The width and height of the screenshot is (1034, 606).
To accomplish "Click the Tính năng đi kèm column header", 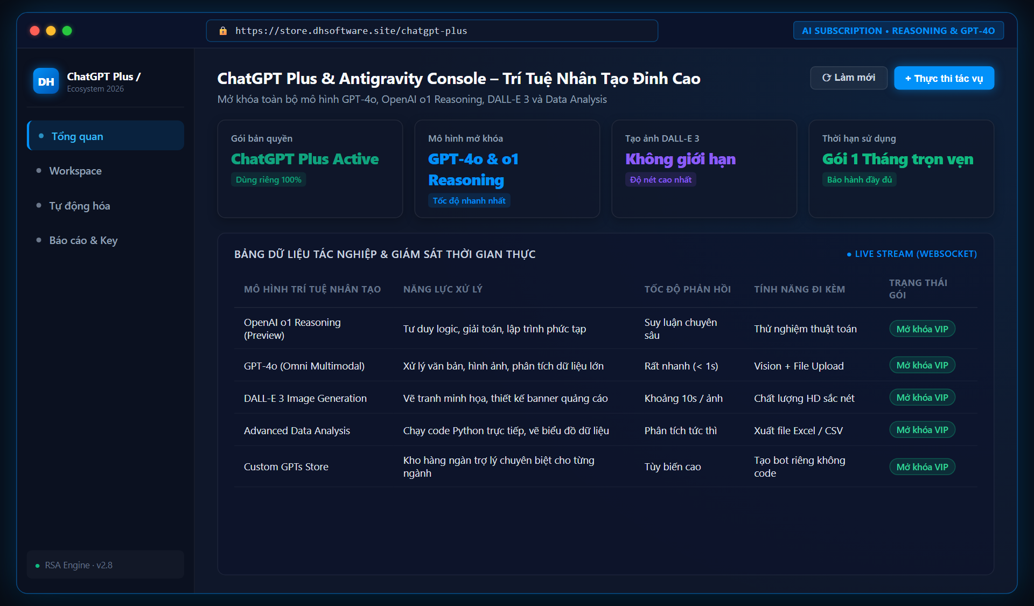I will (799, 289).
